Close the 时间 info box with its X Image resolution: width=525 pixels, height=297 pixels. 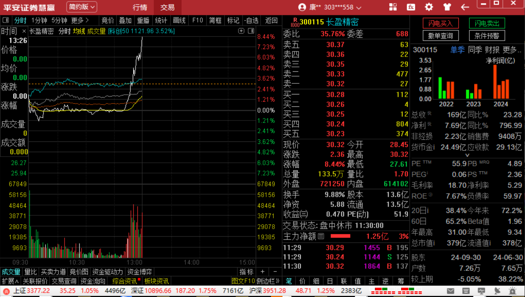point(24,31)
